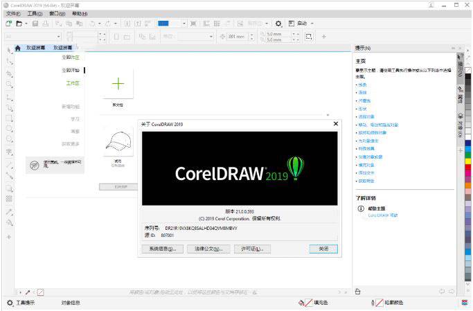Pick the red swatch in the color palette

[468, 167]
